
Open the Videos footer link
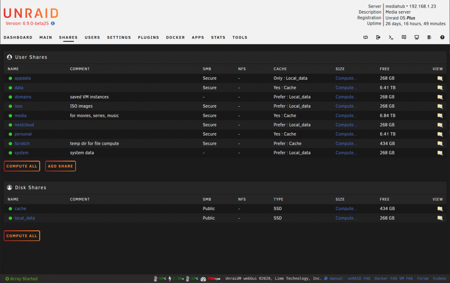click(x=439, y=279)
